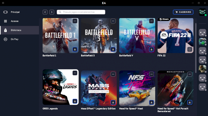This screenshot has height=116, width=208.
Task: Open the first friend avatar in friends list
Action: 203,33
